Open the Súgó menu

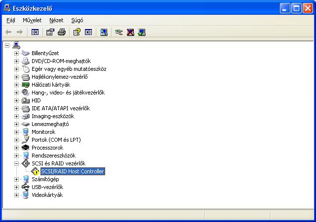click(x=77, y=20)
